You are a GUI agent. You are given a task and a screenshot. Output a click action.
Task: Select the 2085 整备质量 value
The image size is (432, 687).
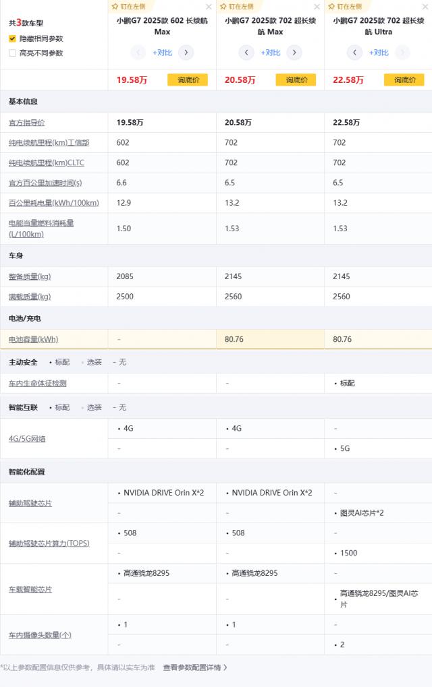[x=125, y=276]
